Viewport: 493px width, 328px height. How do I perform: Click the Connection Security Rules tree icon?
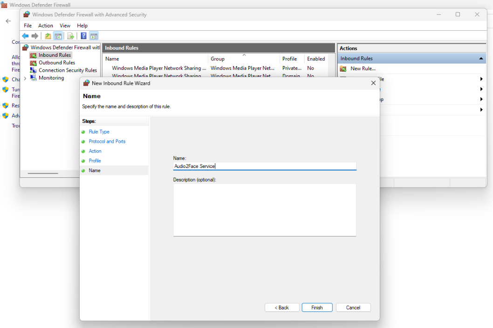coord(33,70)
